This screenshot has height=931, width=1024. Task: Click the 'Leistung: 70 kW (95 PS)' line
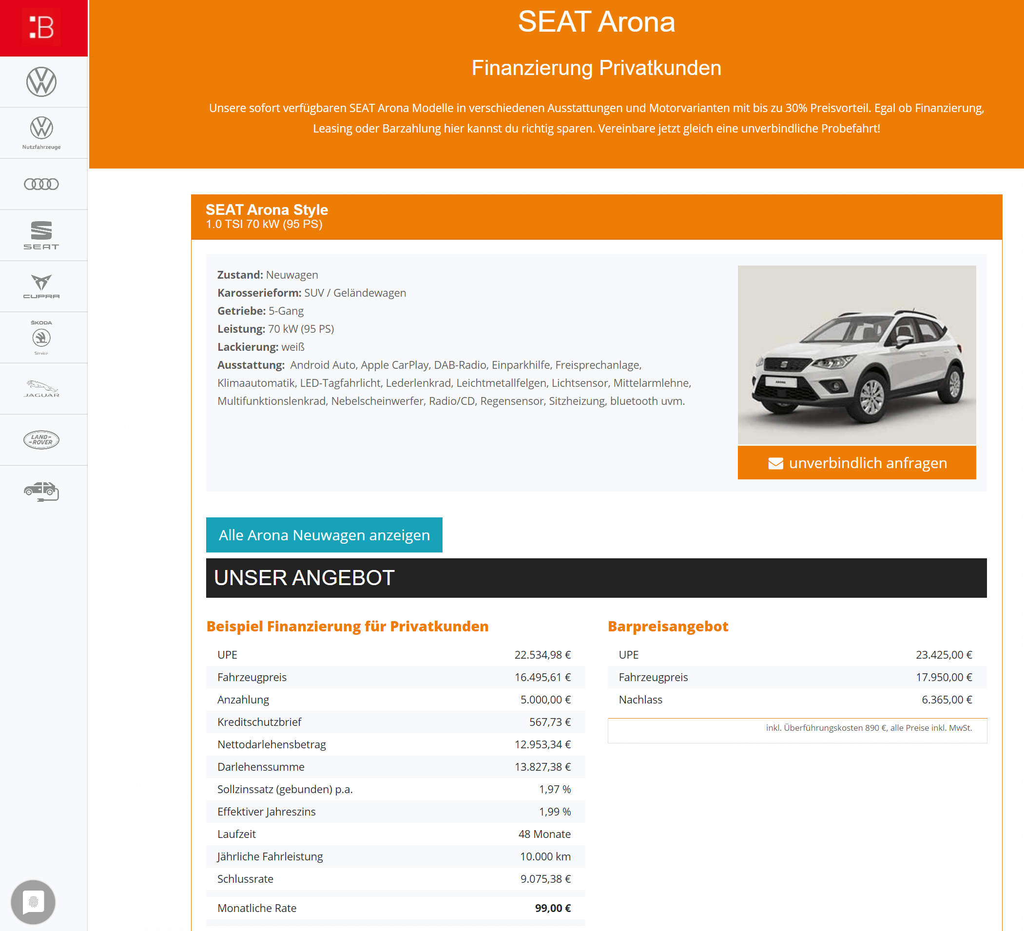[275, 328]
